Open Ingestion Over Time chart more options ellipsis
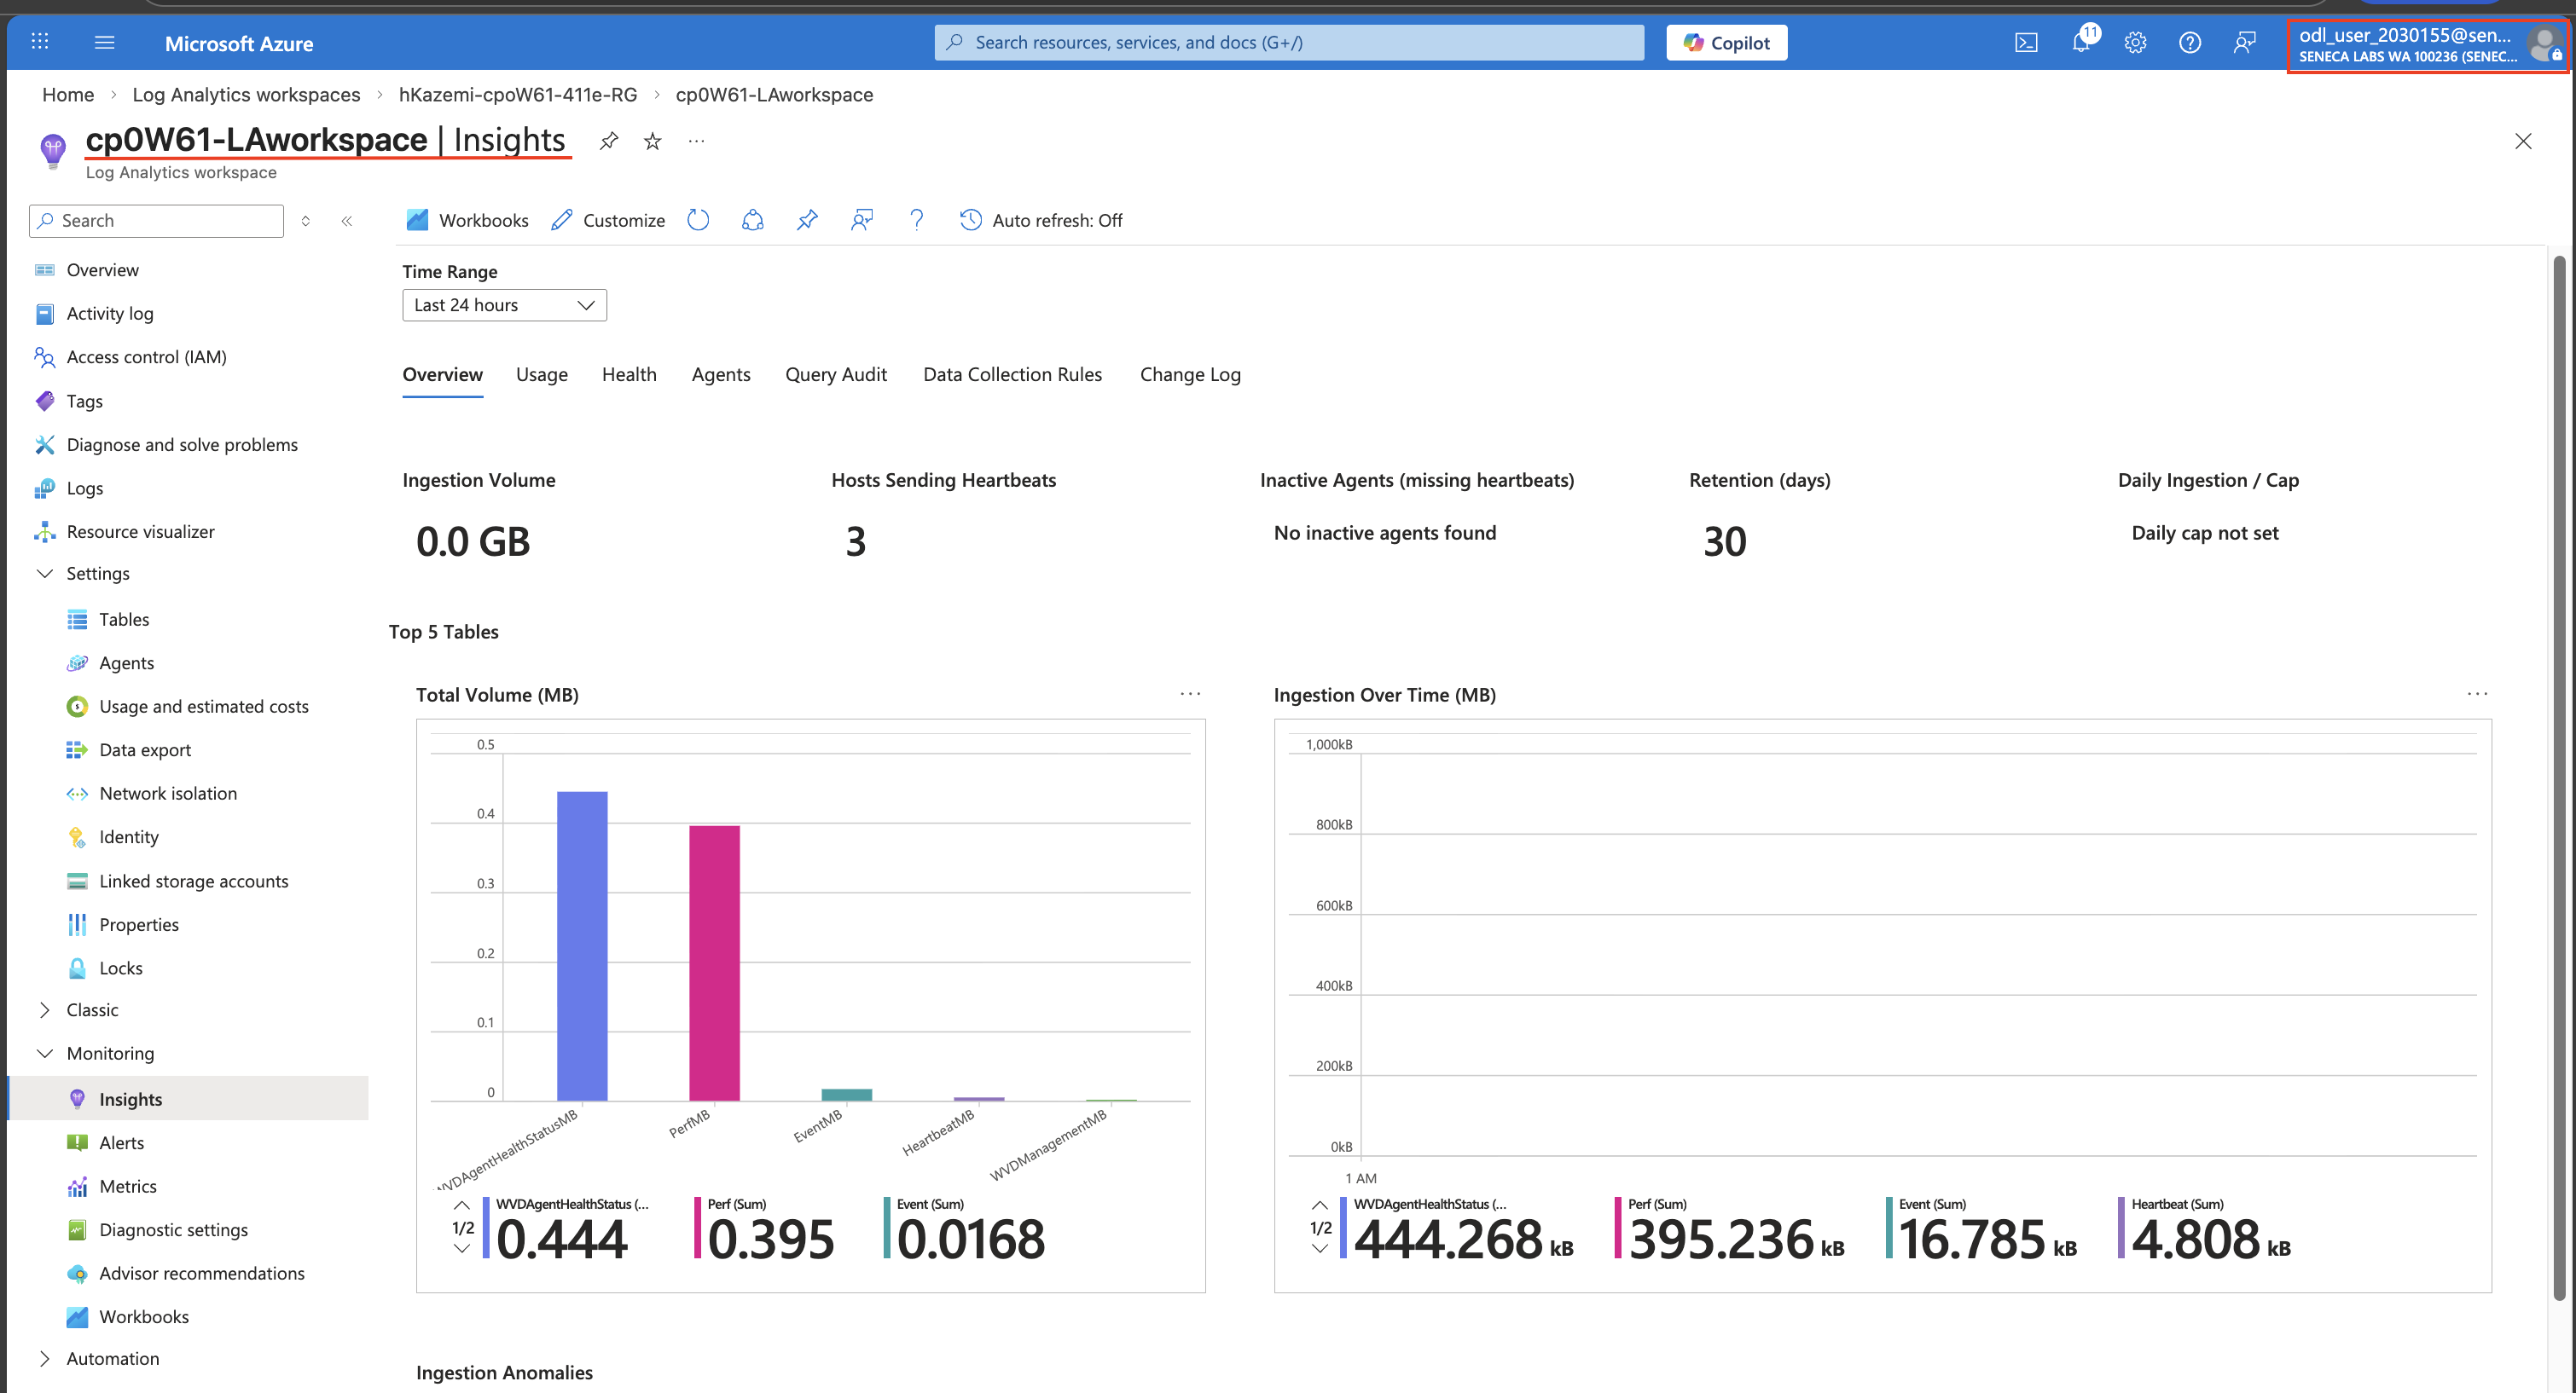Image resolution: width=2576 pixels, height=1393 pixels. pos(2477,693)
